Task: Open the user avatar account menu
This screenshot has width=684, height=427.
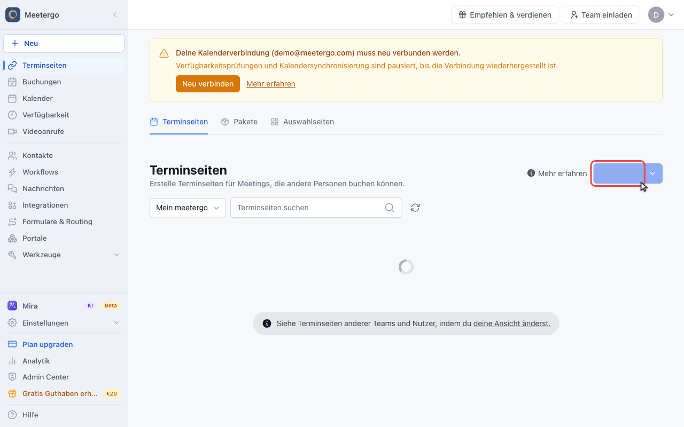Action: [661, 15]
